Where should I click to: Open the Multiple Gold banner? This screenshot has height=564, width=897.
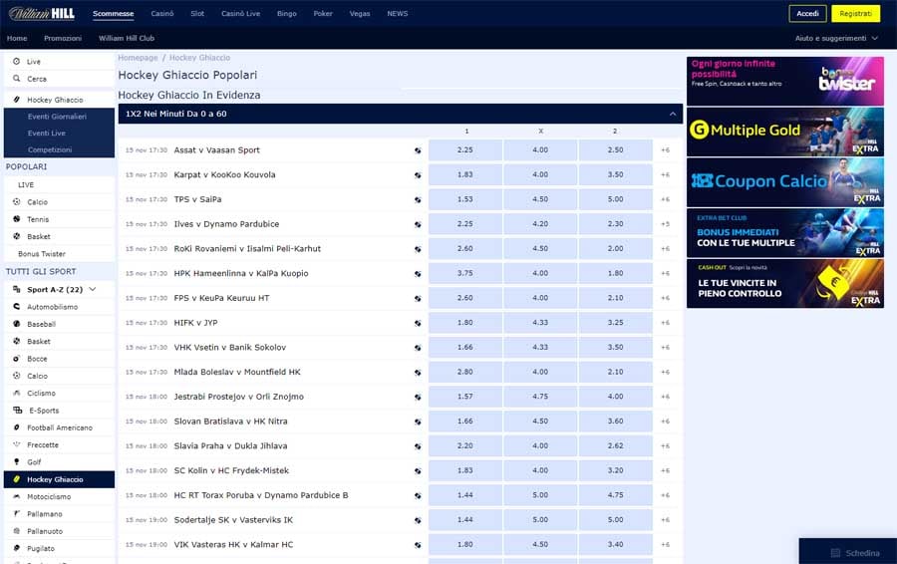click(x=785, y=132)
